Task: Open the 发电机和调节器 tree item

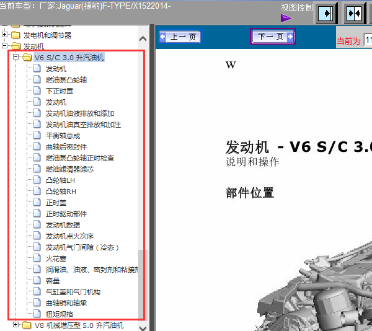Action: (x=47, y=35)
